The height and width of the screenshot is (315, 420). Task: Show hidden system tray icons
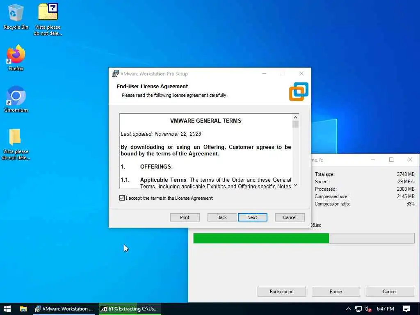(x=348, y=309)
